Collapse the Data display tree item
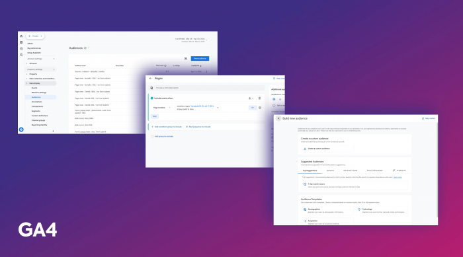 27,83
